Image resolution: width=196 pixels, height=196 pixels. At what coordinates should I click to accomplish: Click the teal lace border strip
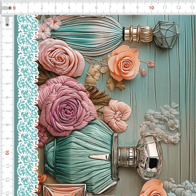coord(28,105)
